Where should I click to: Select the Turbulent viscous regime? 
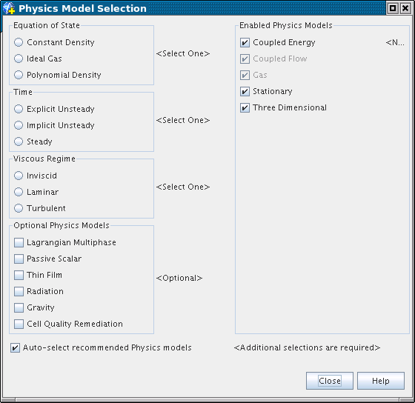tap(19, 208)
